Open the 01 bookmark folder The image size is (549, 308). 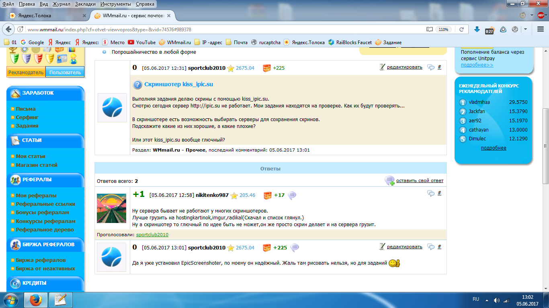pyautogui.click(x=10, y=42)
